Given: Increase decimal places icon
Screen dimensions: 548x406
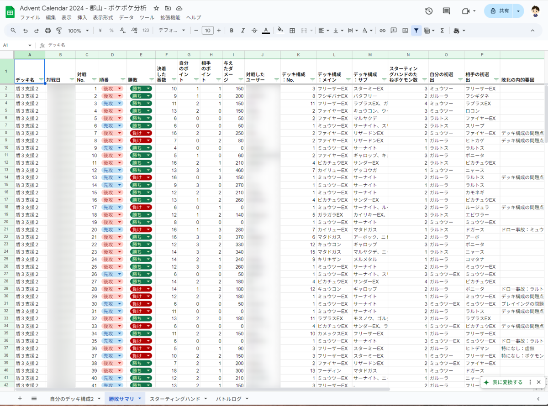Looking at the screenshot, I should point(134,31).
